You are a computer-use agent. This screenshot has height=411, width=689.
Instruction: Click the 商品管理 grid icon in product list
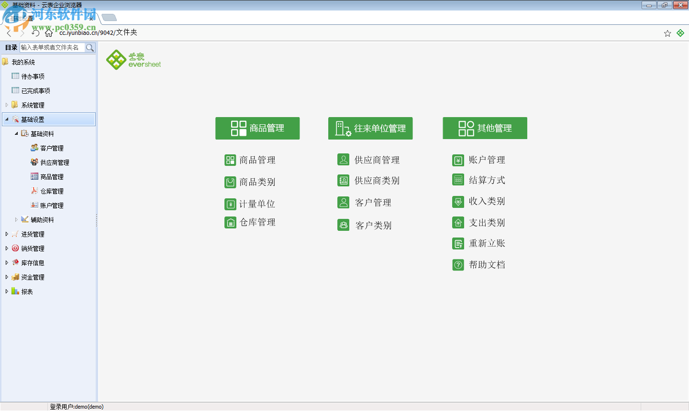[x=230, y=160]
